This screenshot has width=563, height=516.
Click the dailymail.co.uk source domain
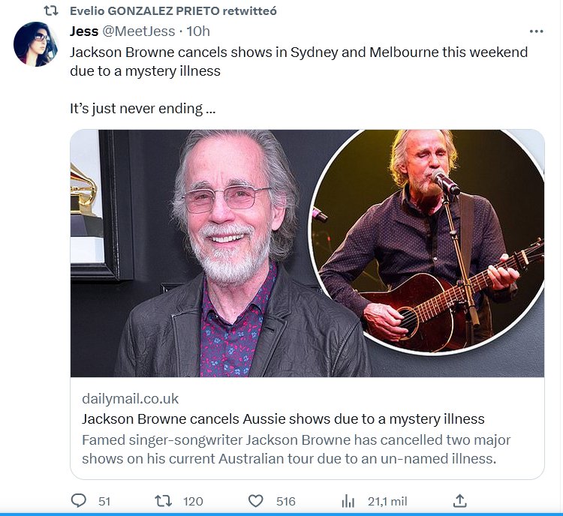pyautogui.click(x=130, y=398)
